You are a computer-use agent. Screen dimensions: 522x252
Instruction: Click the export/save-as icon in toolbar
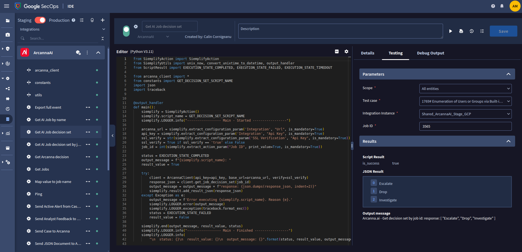pyautogui.click(x=461, y=31)
